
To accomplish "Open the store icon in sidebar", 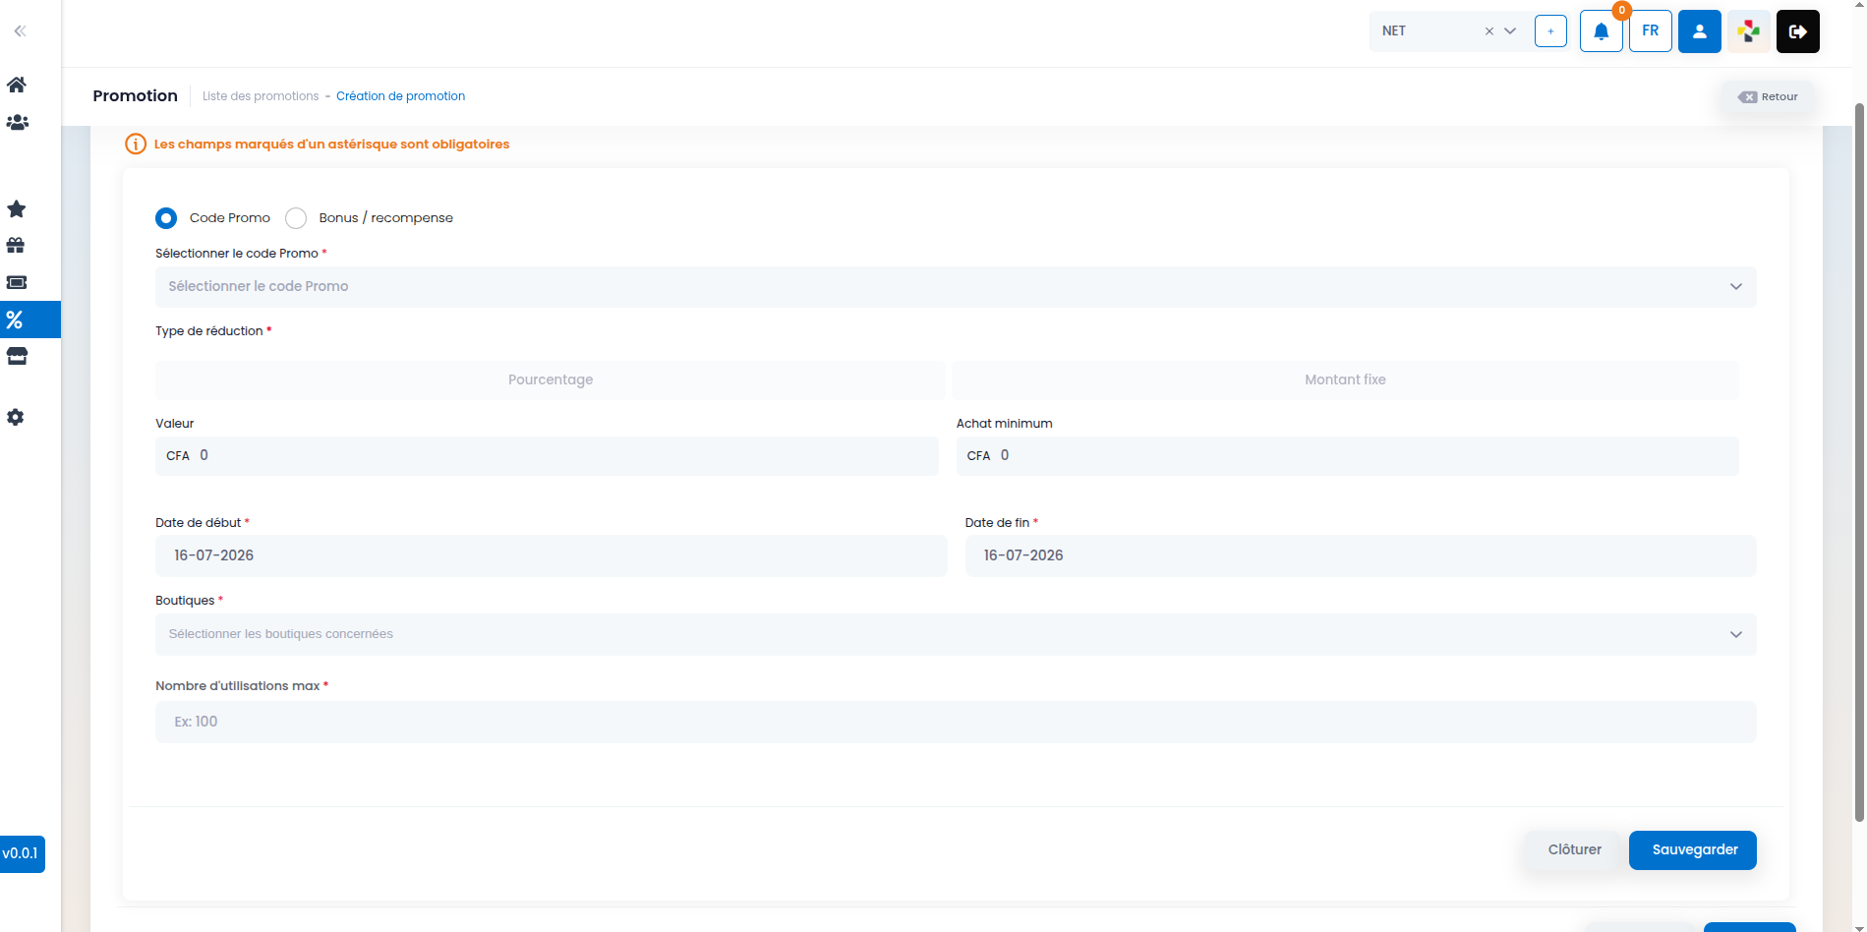I will [x=17, y=356].
